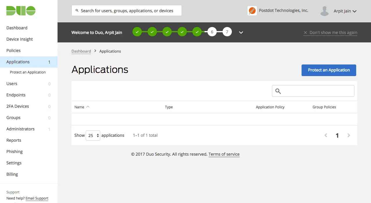Go to the previous page arrow
The height and width of the screenshot is (203, 371).
point(326,135)
